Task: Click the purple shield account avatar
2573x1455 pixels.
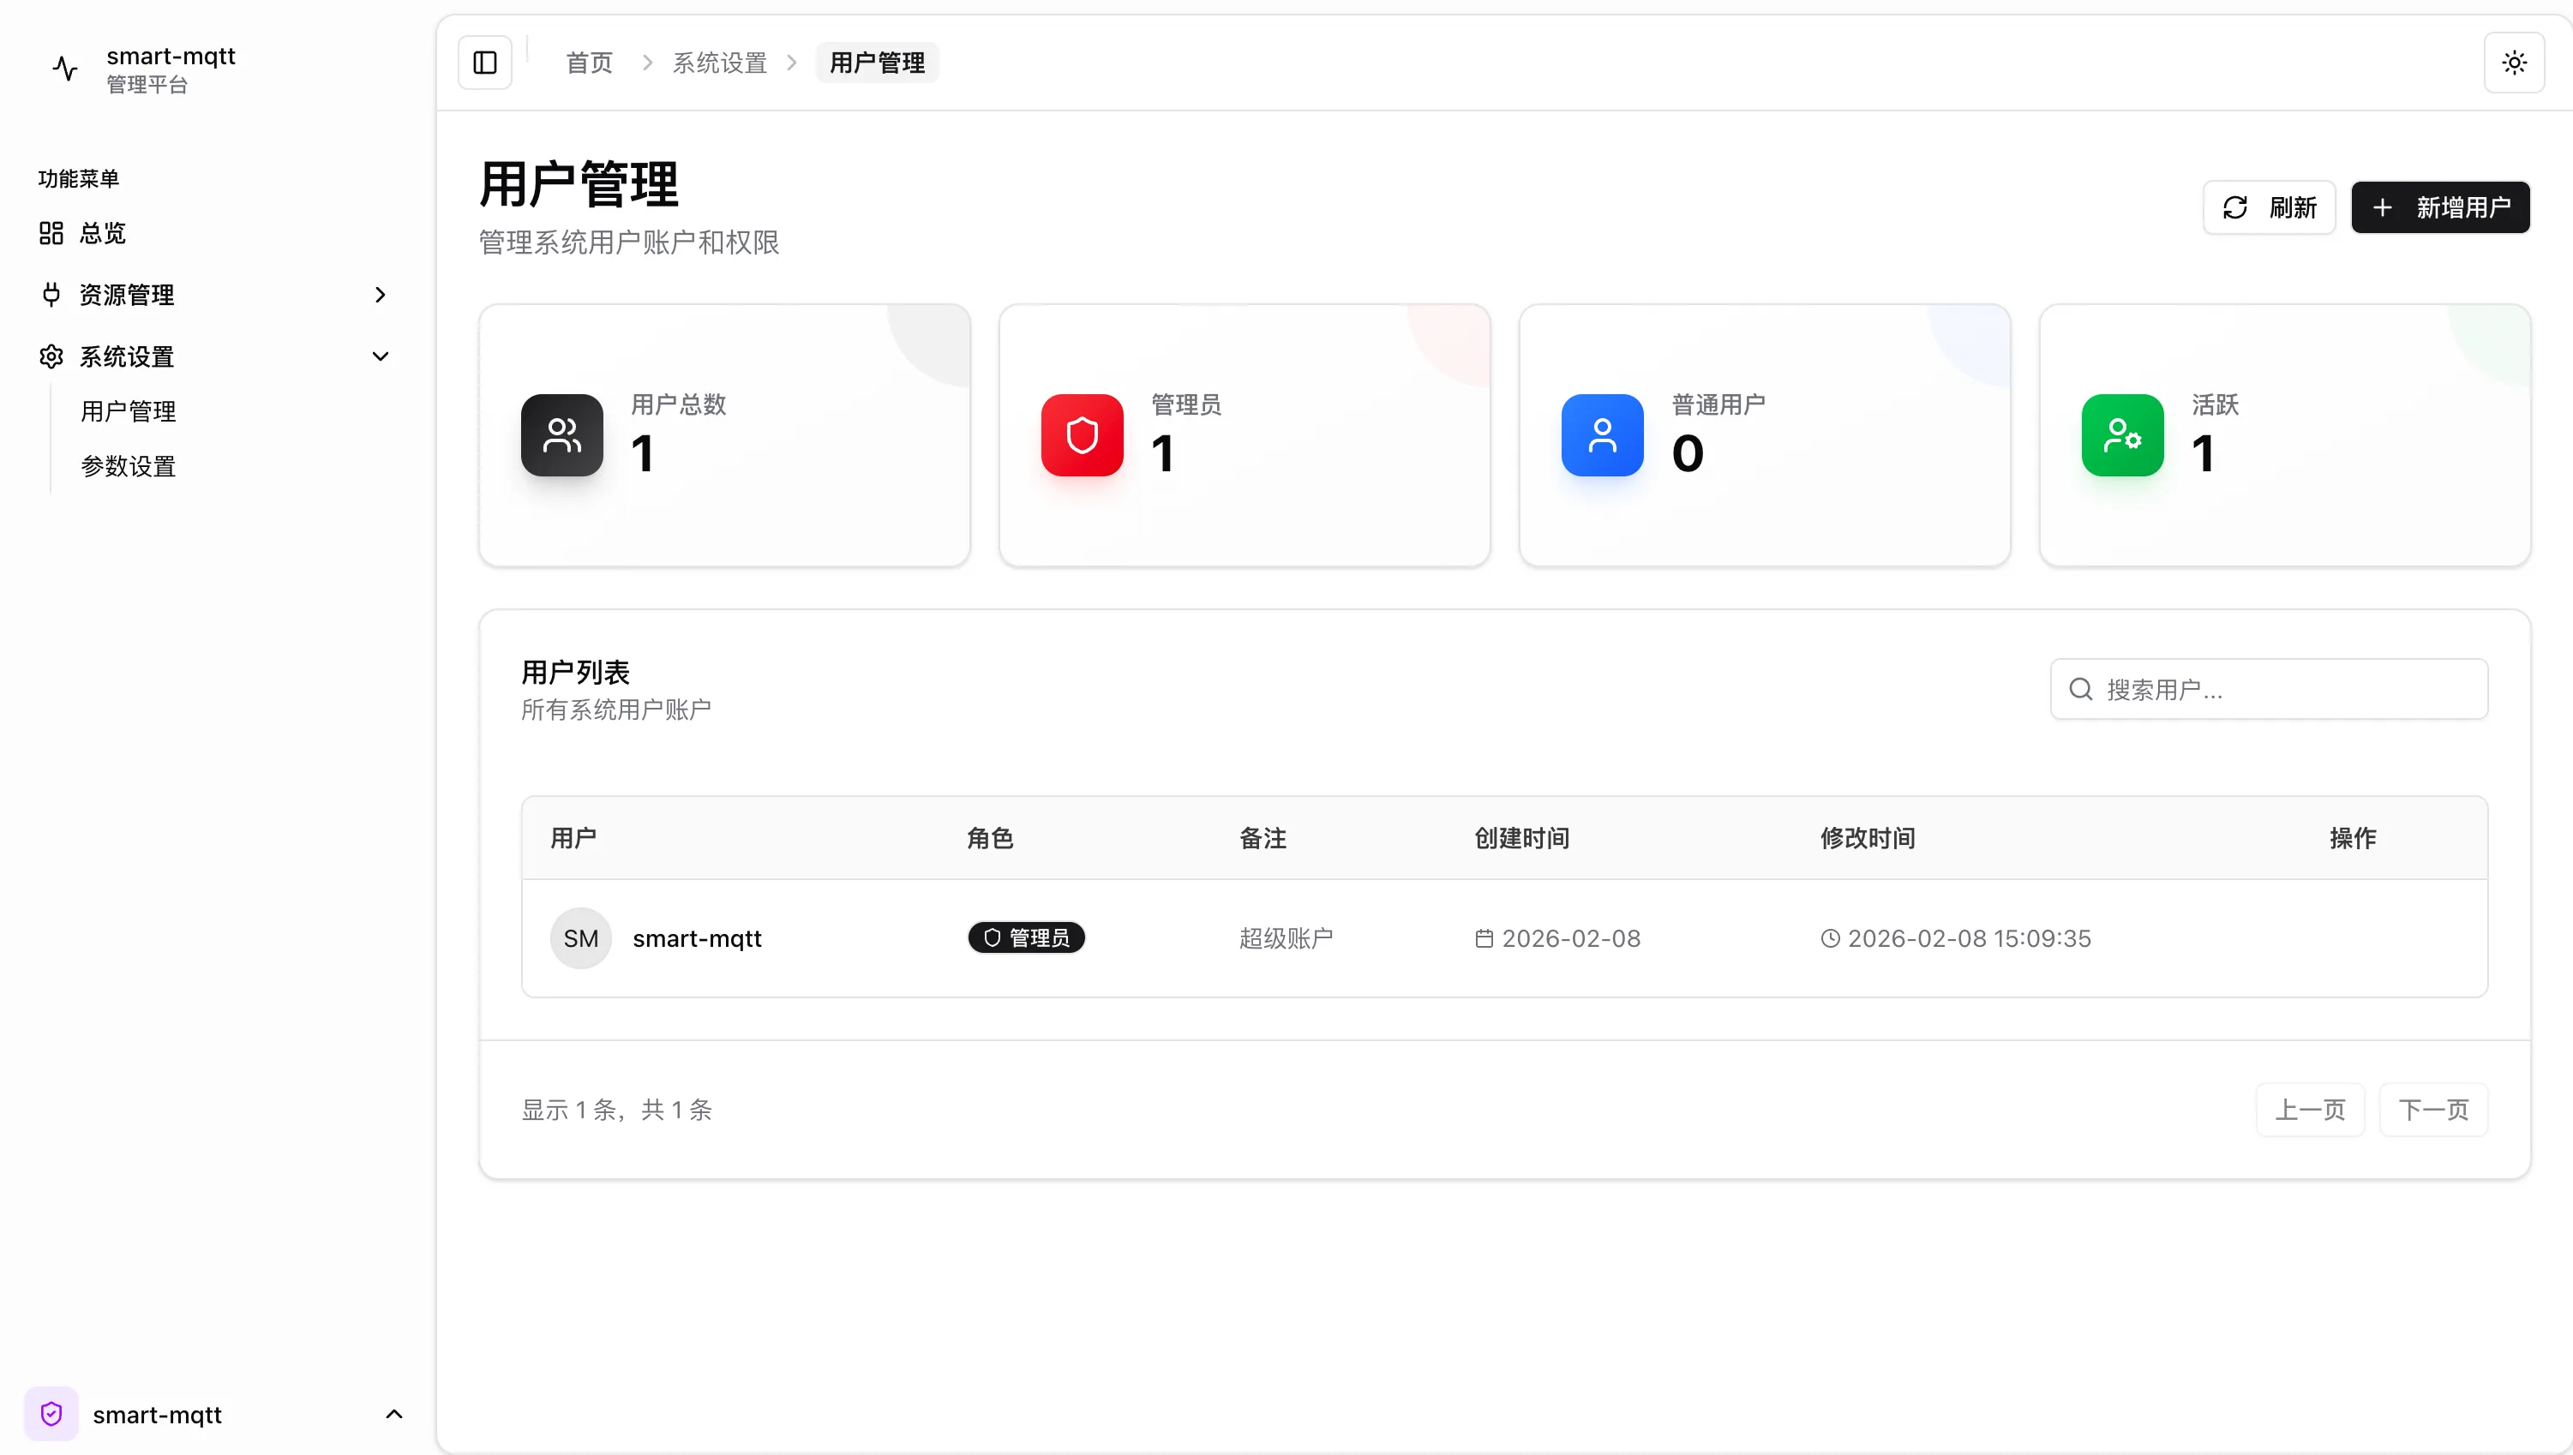Action: coord(51,1413)
